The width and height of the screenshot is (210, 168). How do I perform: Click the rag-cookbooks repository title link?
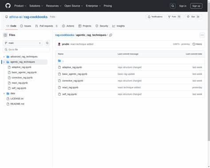pos(36,17)
